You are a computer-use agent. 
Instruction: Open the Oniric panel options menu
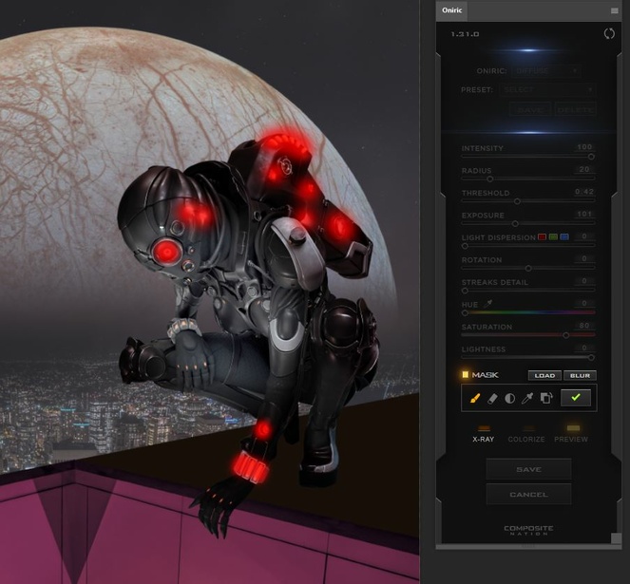pos(614,10)
